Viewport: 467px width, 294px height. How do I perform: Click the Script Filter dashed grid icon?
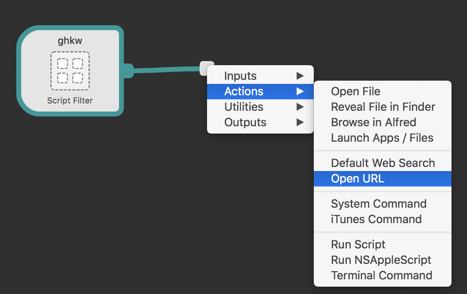(70, 70)
